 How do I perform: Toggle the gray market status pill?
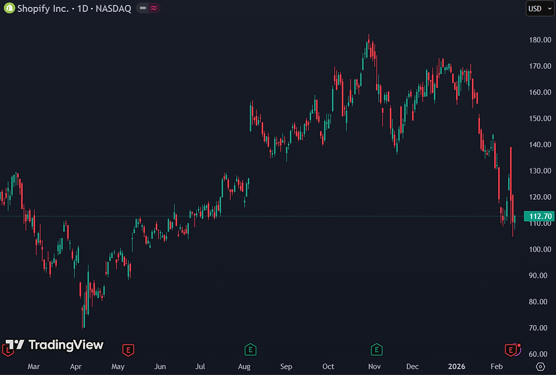pyautogui.click(x=143, y=8)
